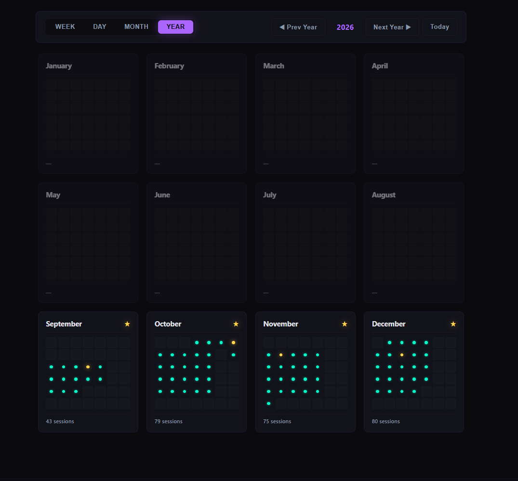Open the DAY view tab
The image size is (518, 481).
coord(99,27)
